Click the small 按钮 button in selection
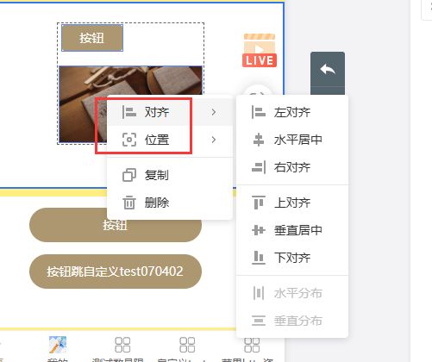Viewport: 432px width, 362px height. (x=92, y=38)
